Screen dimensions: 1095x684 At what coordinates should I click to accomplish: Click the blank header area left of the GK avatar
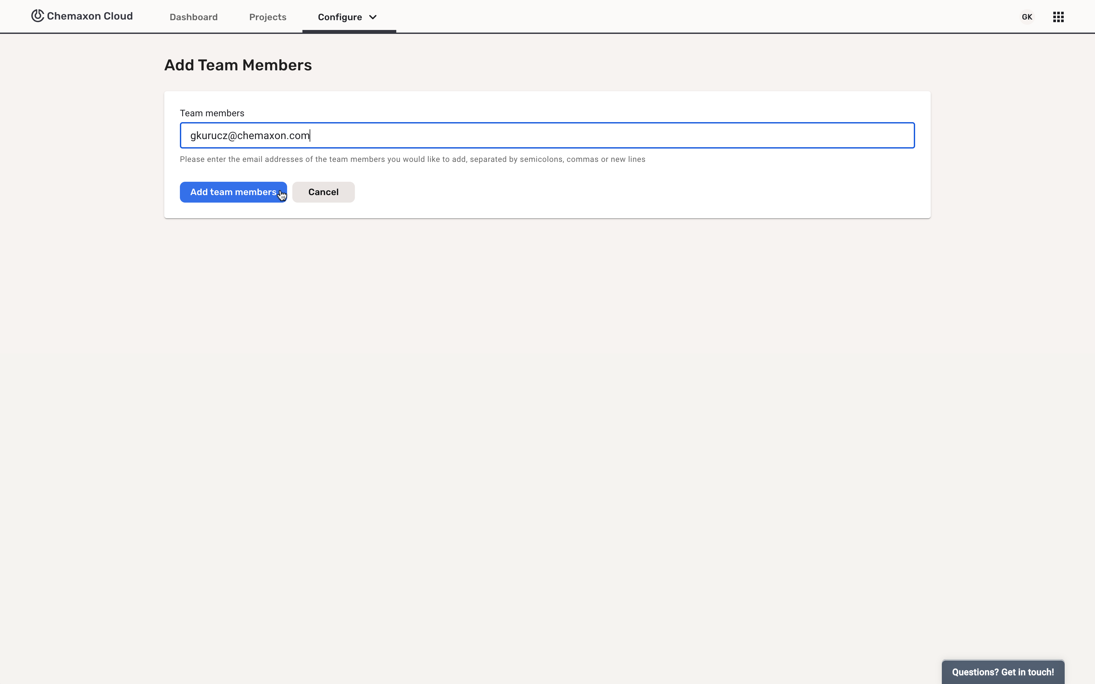point(724,16)
